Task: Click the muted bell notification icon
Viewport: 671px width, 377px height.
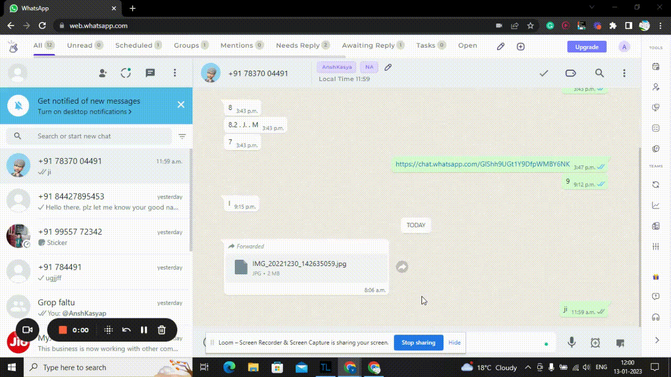Action: (x=18, y=106)
